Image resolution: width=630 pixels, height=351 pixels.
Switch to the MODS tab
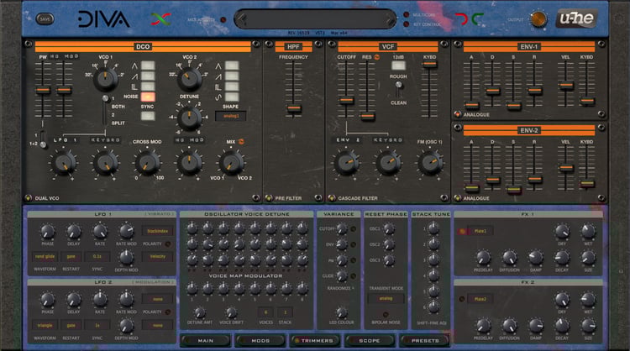[x=260, y=341]
